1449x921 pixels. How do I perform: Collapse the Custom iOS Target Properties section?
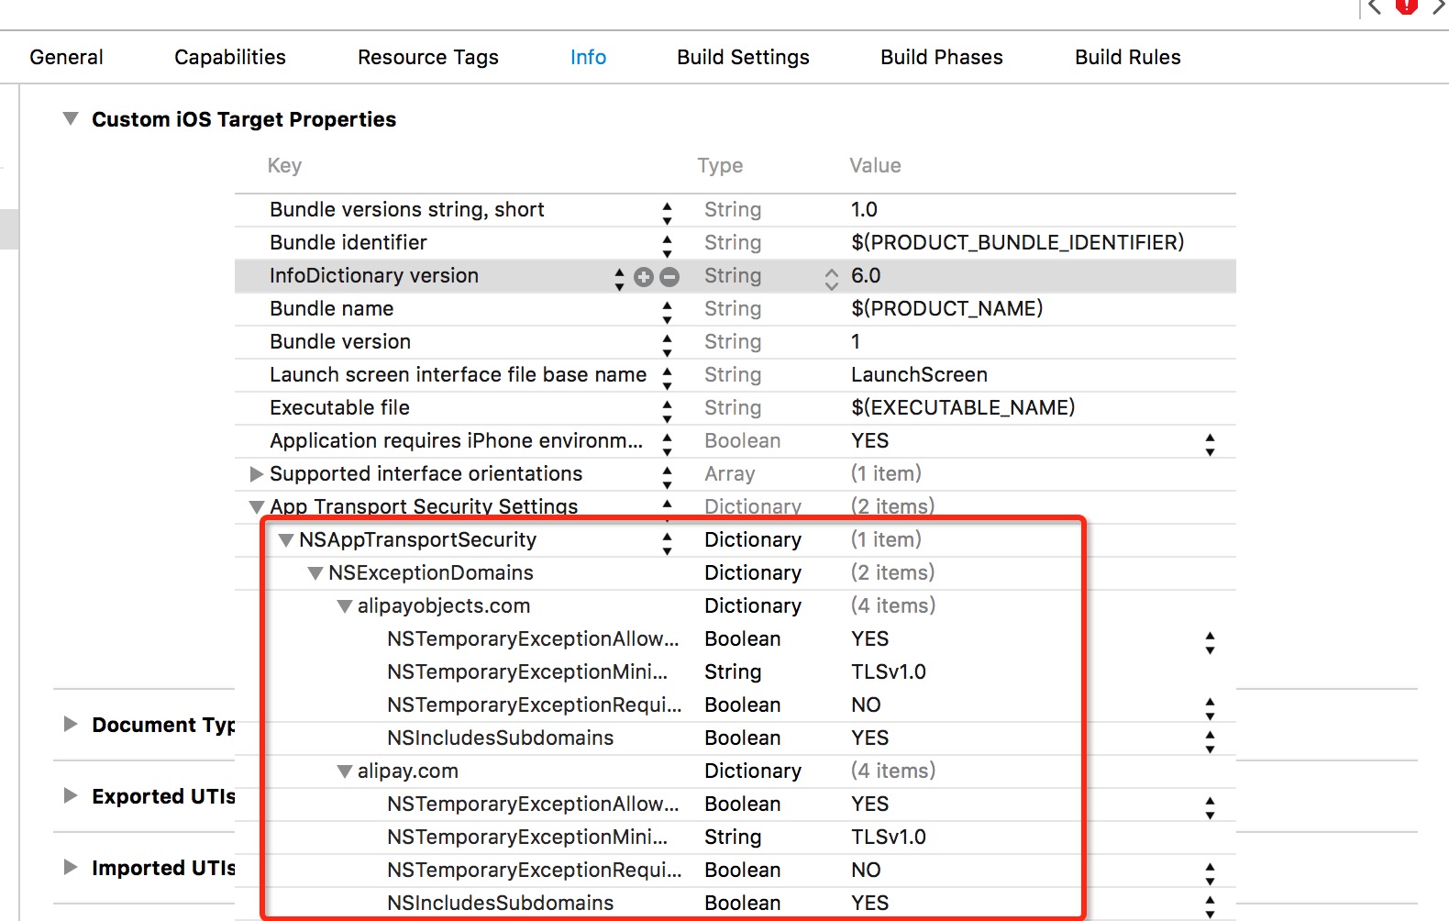[71, 119]
